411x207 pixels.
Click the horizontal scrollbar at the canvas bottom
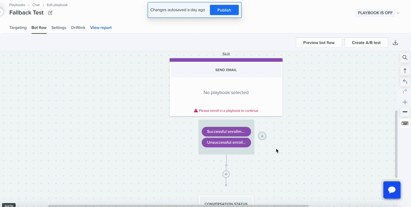[178, 206]
